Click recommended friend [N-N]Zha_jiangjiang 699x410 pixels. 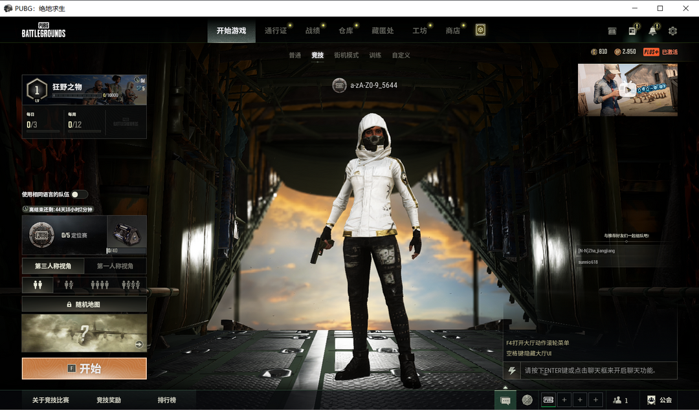[597, 251]
